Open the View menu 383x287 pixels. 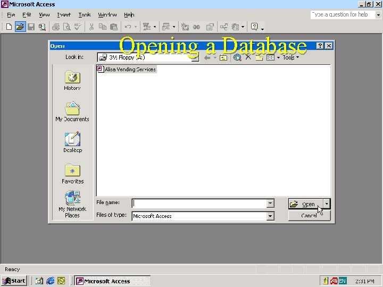click(44, 15)
